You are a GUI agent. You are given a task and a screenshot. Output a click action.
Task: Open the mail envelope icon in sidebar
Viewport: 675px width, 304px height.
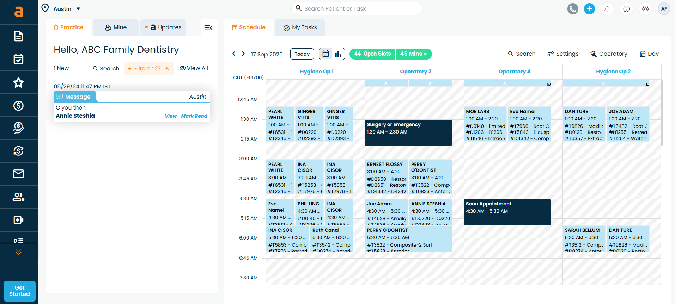pos(18,174)
